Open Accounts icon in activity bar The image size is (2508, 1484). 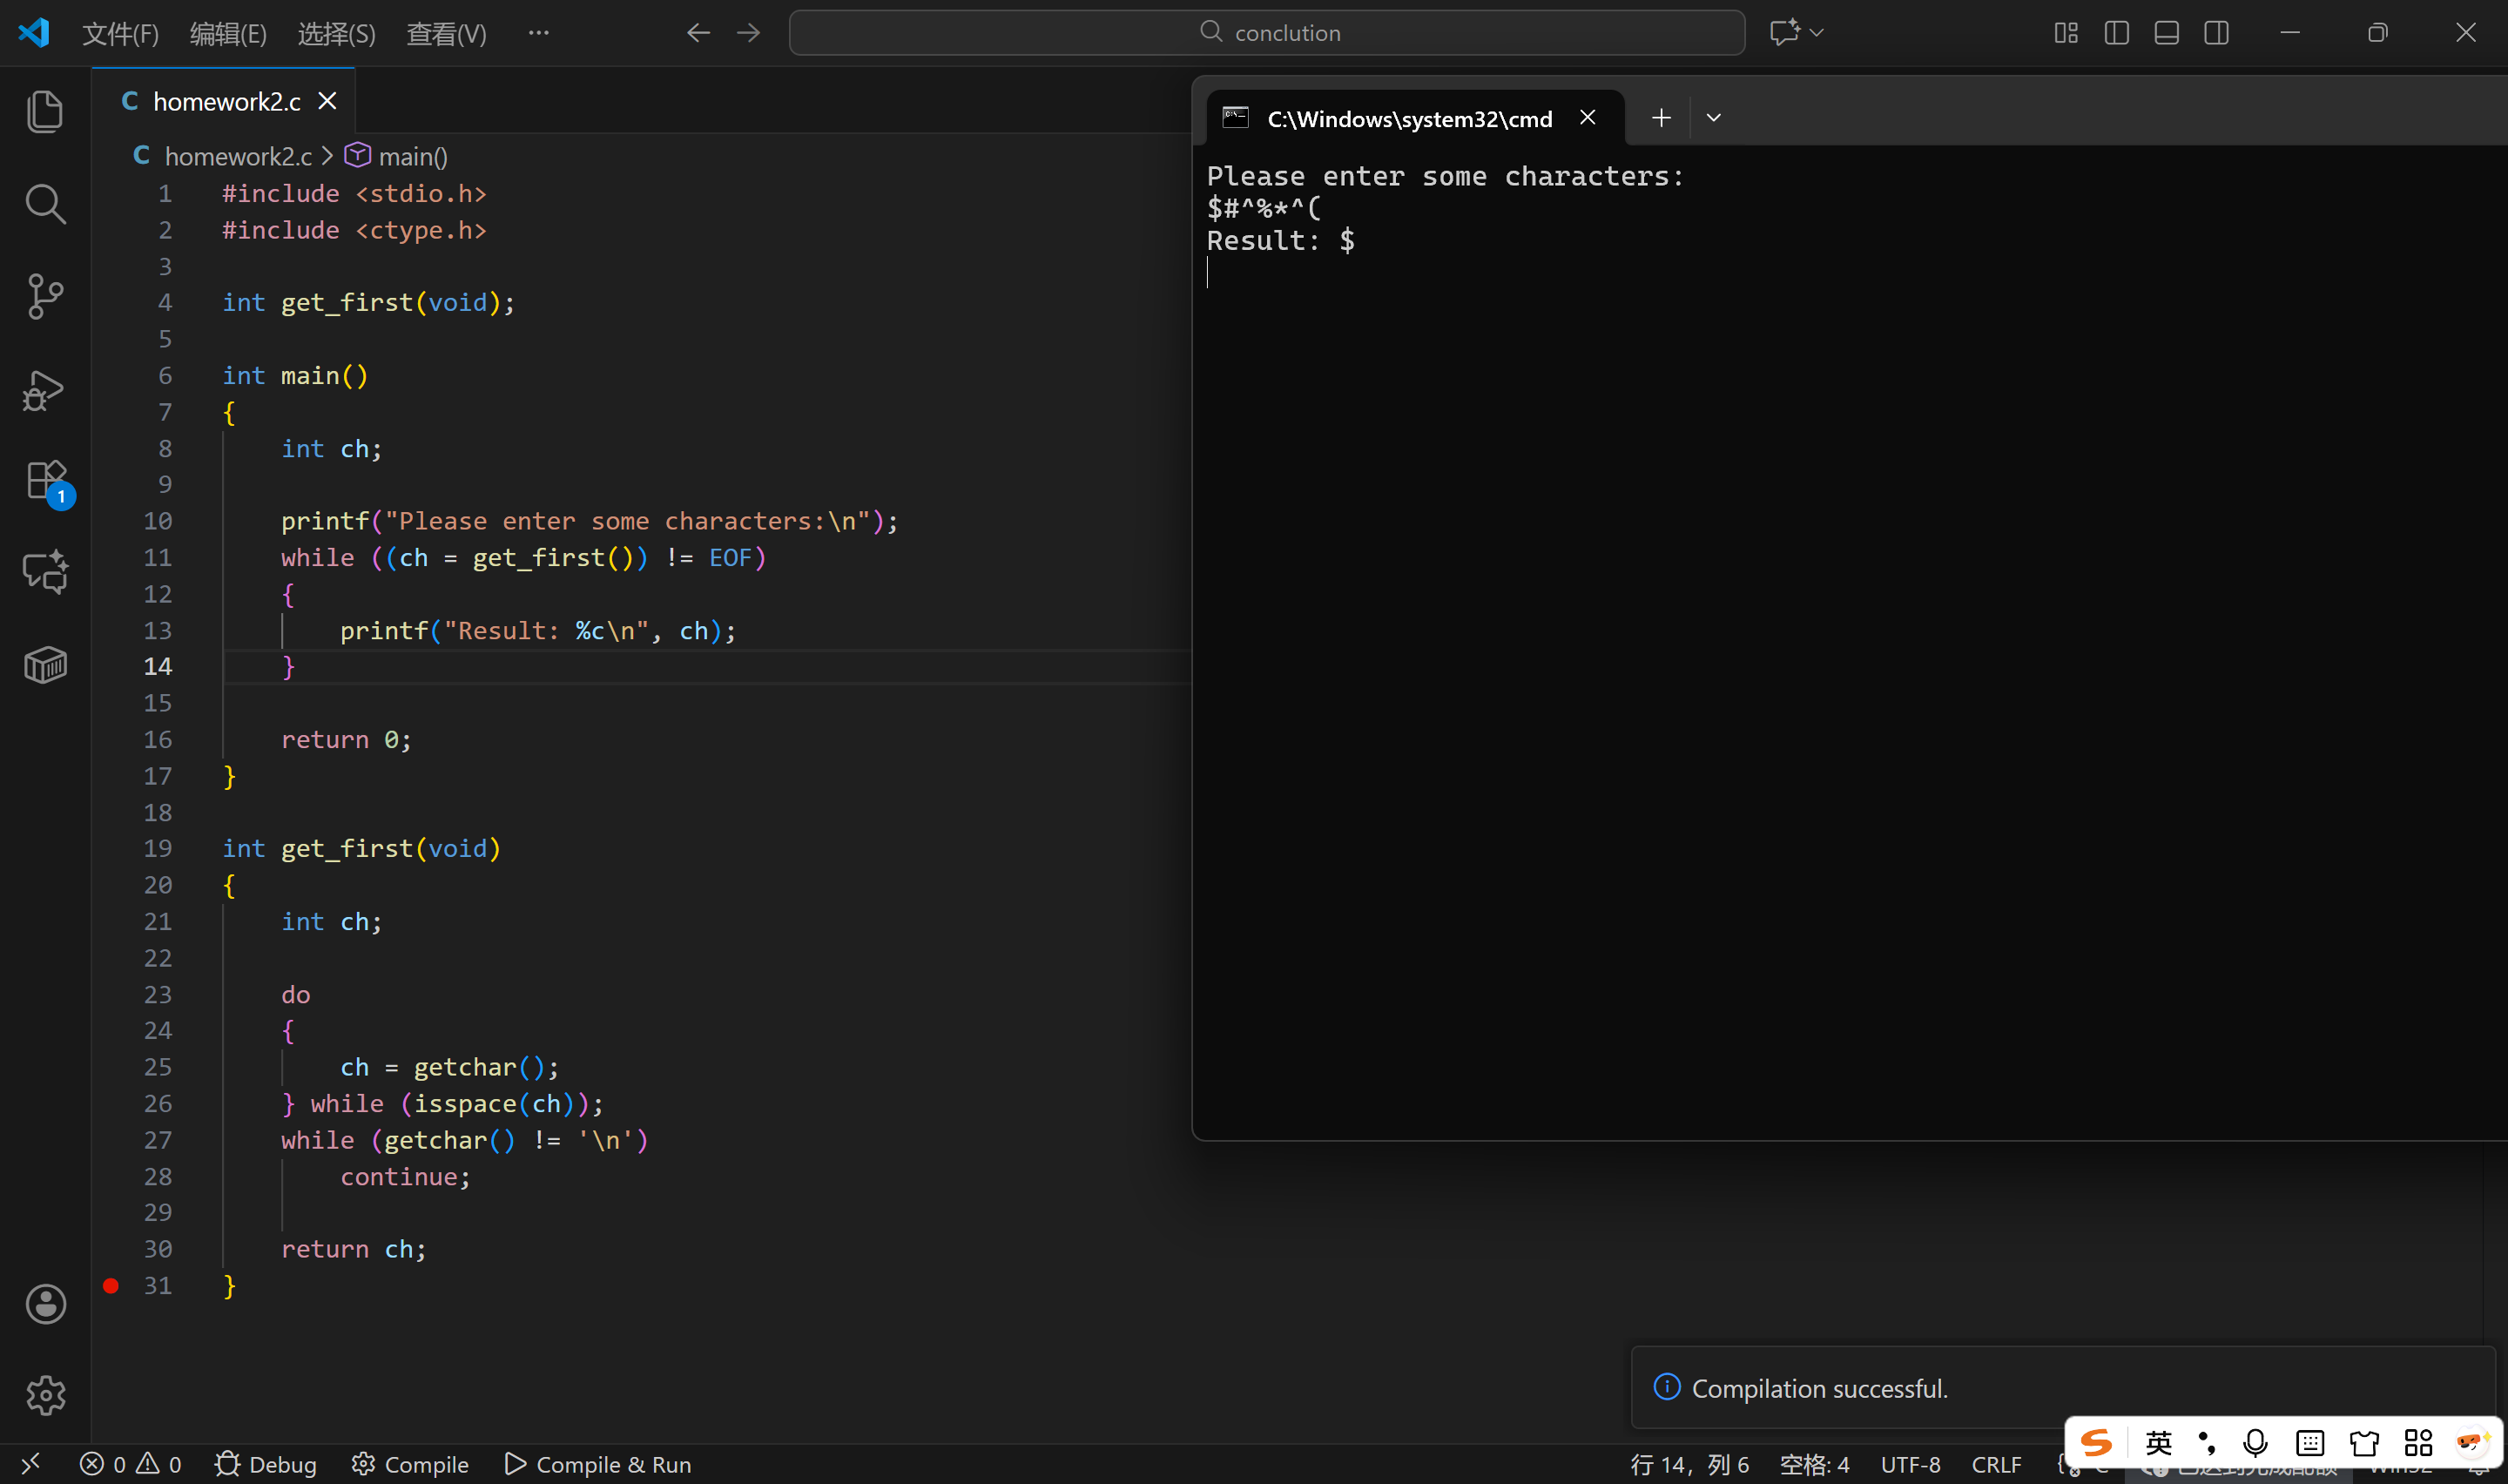(x=45, y=1304)
